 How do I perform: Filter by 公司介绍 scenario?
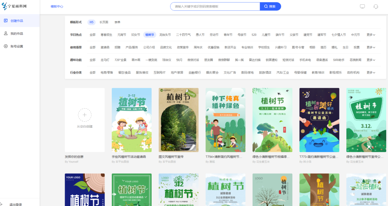tap(149, 47)
